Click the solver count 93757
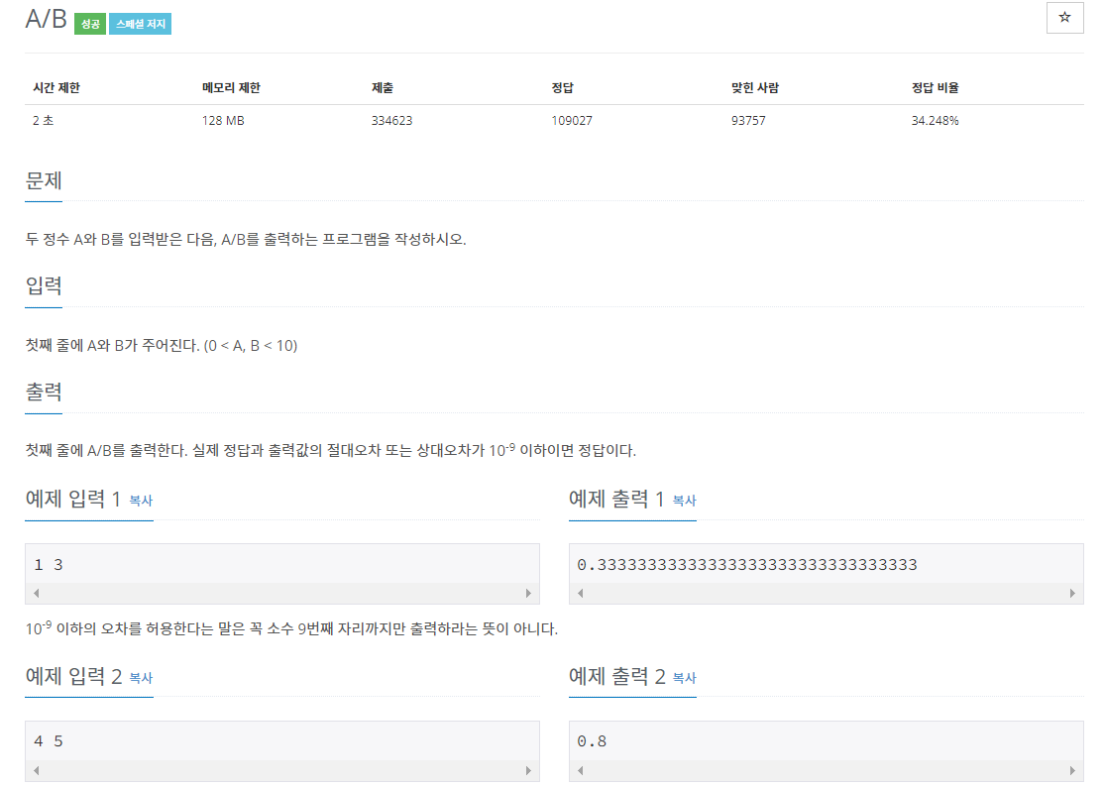Viewport: 1104px width, 788px height. point(748,120)
